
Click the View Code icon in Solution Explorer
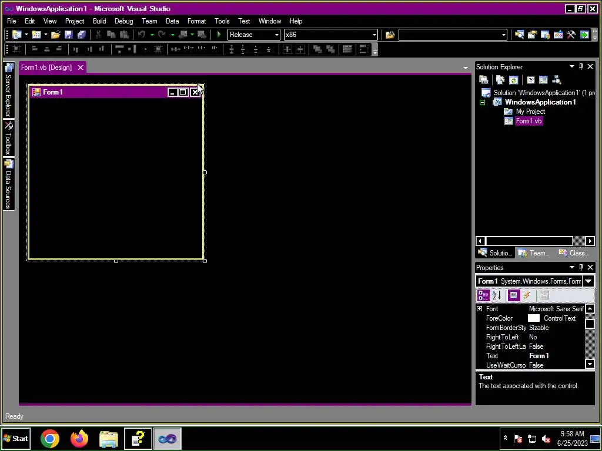[x=531, y=80]
